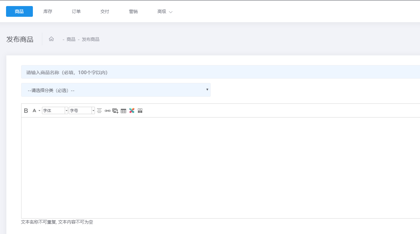
Task: Expand the 请选择分类 category dropdown
Action: [x=116, y=90]
